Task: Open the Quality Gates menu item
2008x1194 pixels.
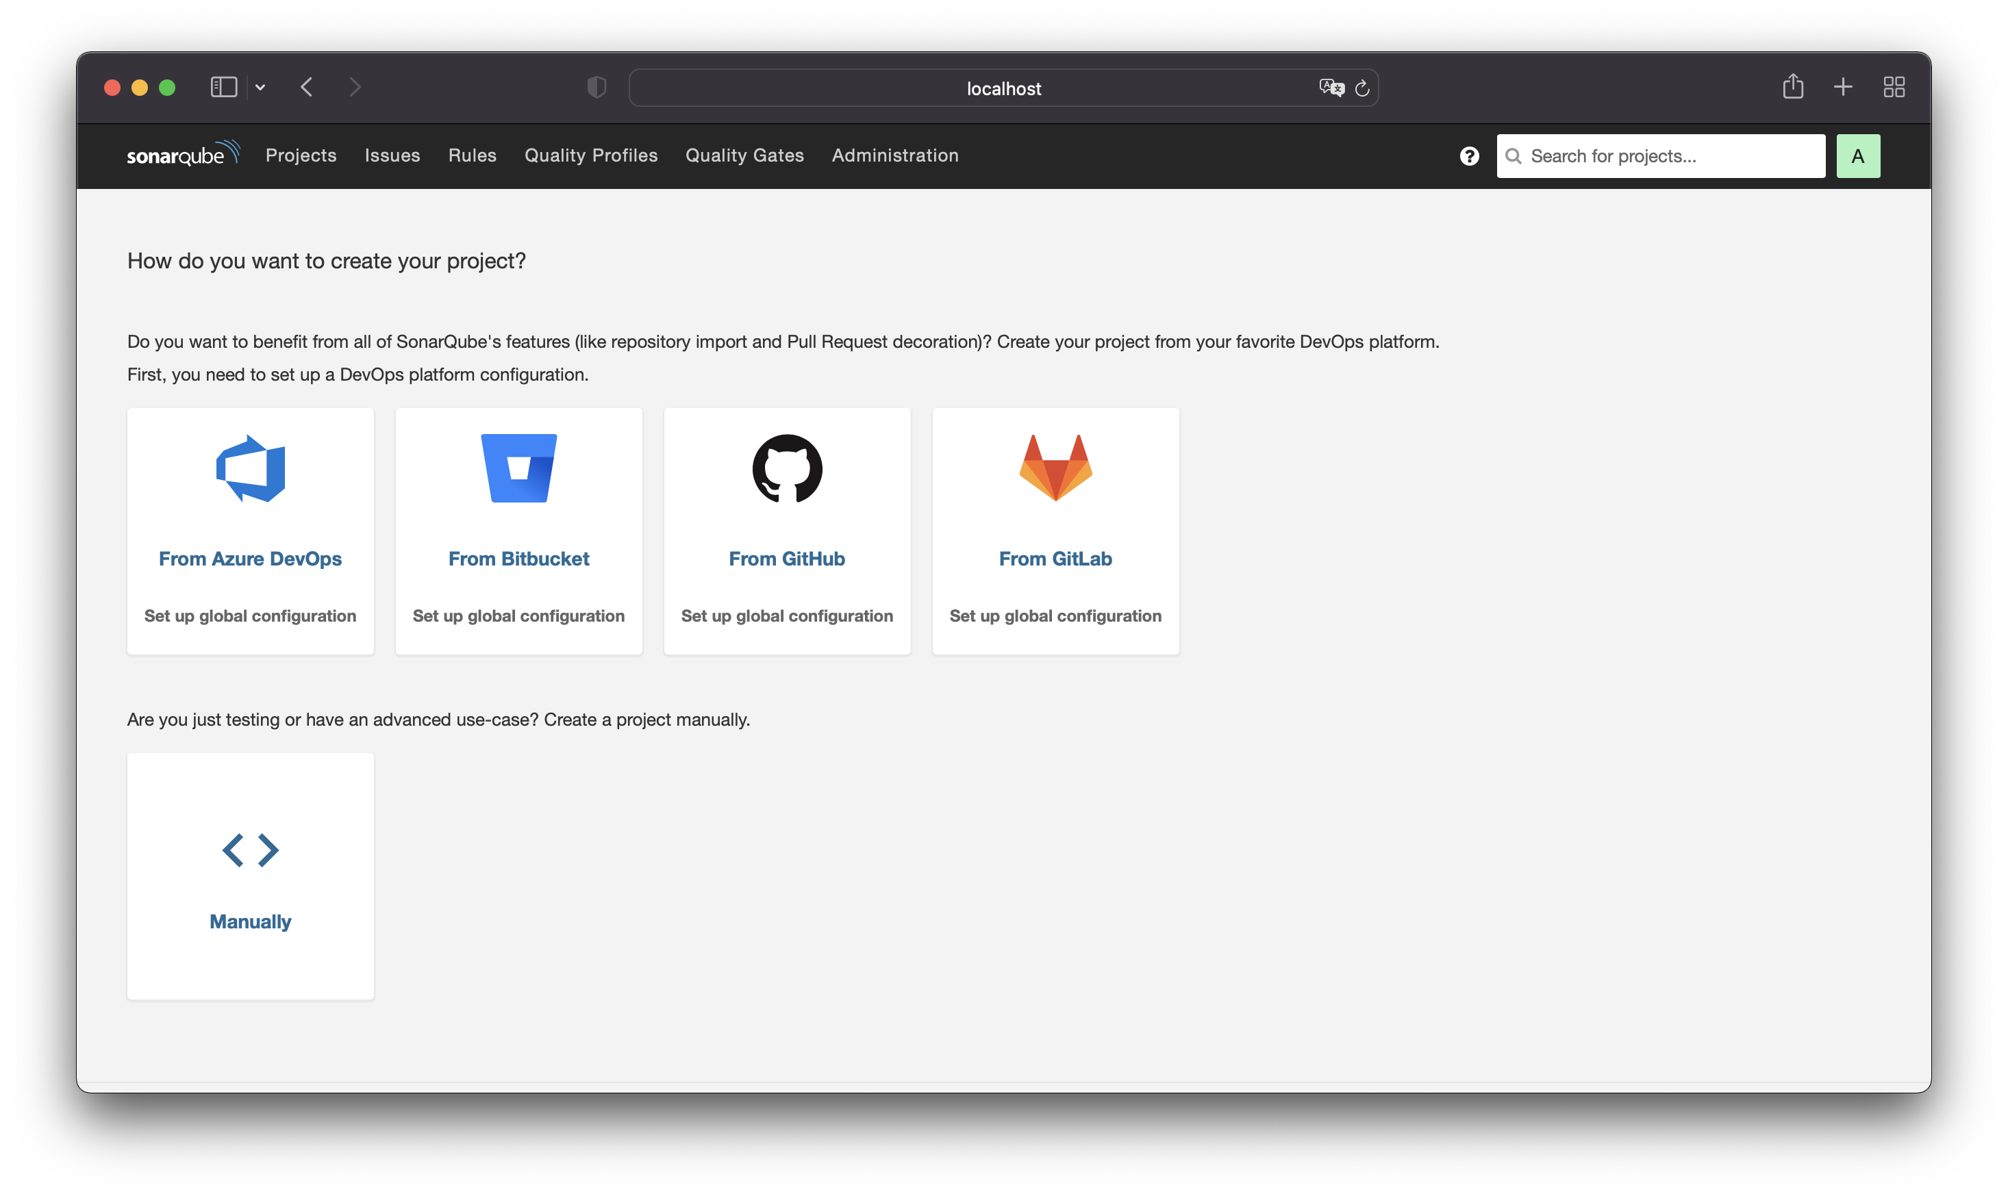Action: (x=744, y=155)
